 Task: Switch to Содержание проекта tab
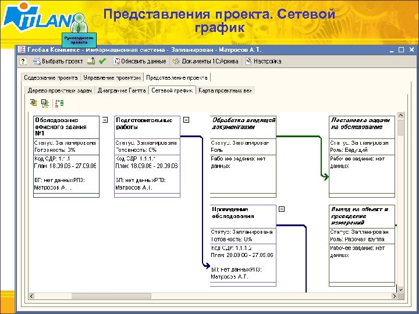tap(51, 78)
